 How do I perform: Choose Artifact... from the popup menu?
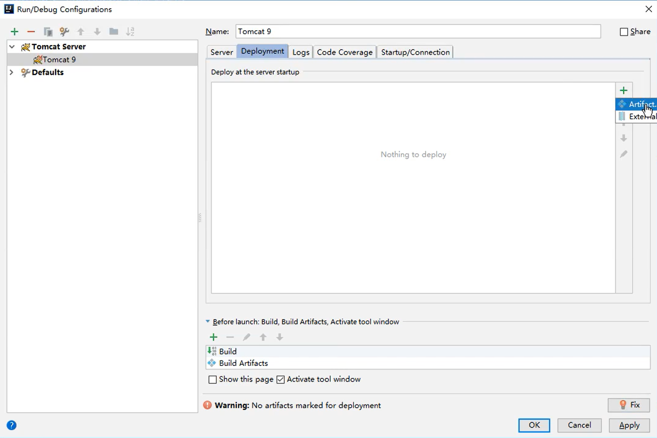tap(636, 104)
